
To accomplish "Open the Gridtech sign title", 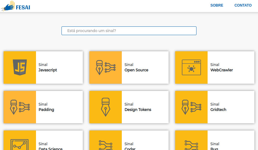I will [x=218, y=110].
